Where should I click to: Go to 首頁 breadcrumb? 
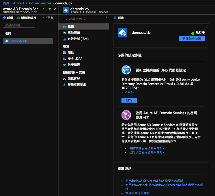point(6,3)
